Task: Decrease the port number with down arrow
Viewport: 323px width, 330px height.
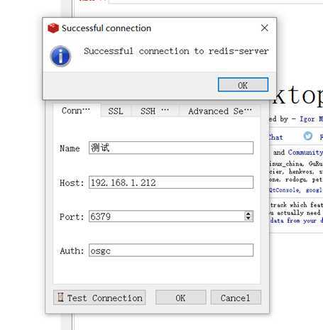Action: click(248, 219)
